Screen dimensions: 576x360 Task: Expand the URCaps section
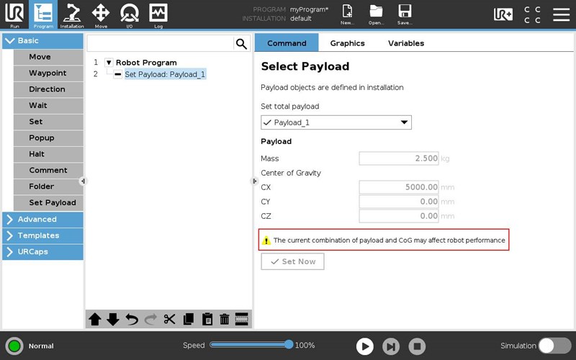pos(43,252)
